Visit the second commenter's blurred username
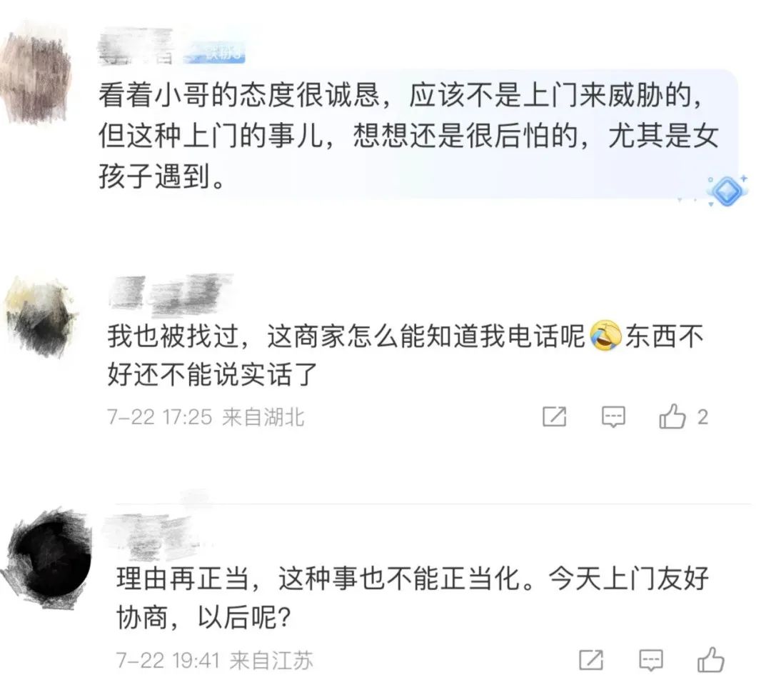771x690 pixels. (x=170, y=295)
